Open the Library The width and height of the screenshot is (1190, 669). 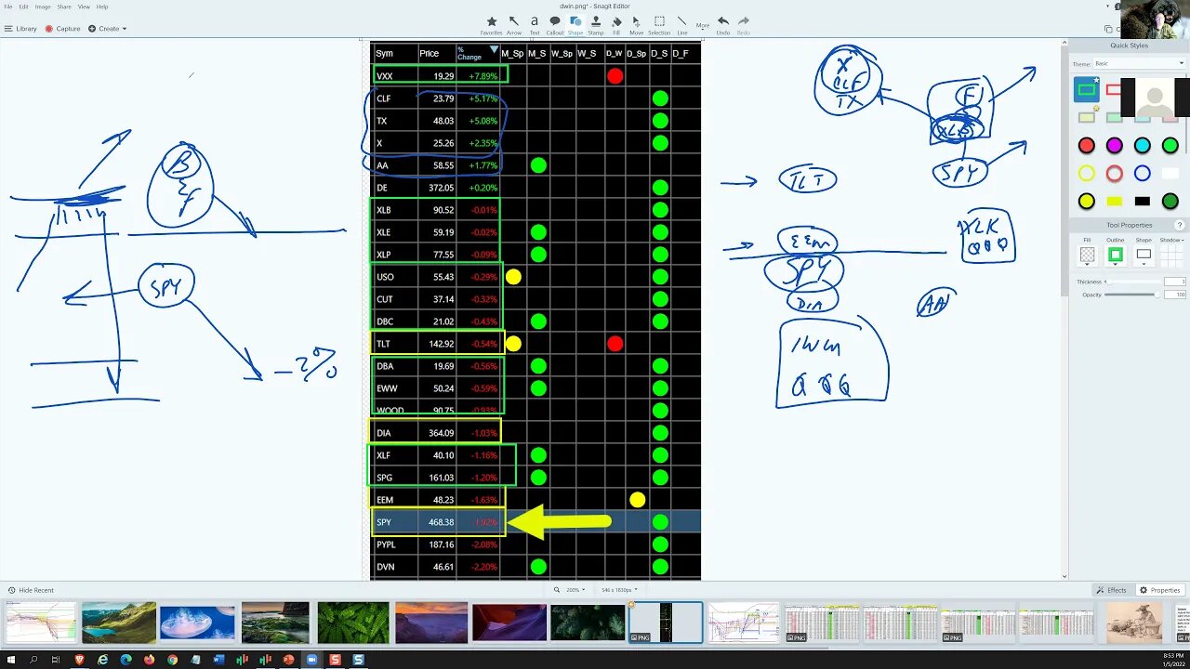coord(20,29)
